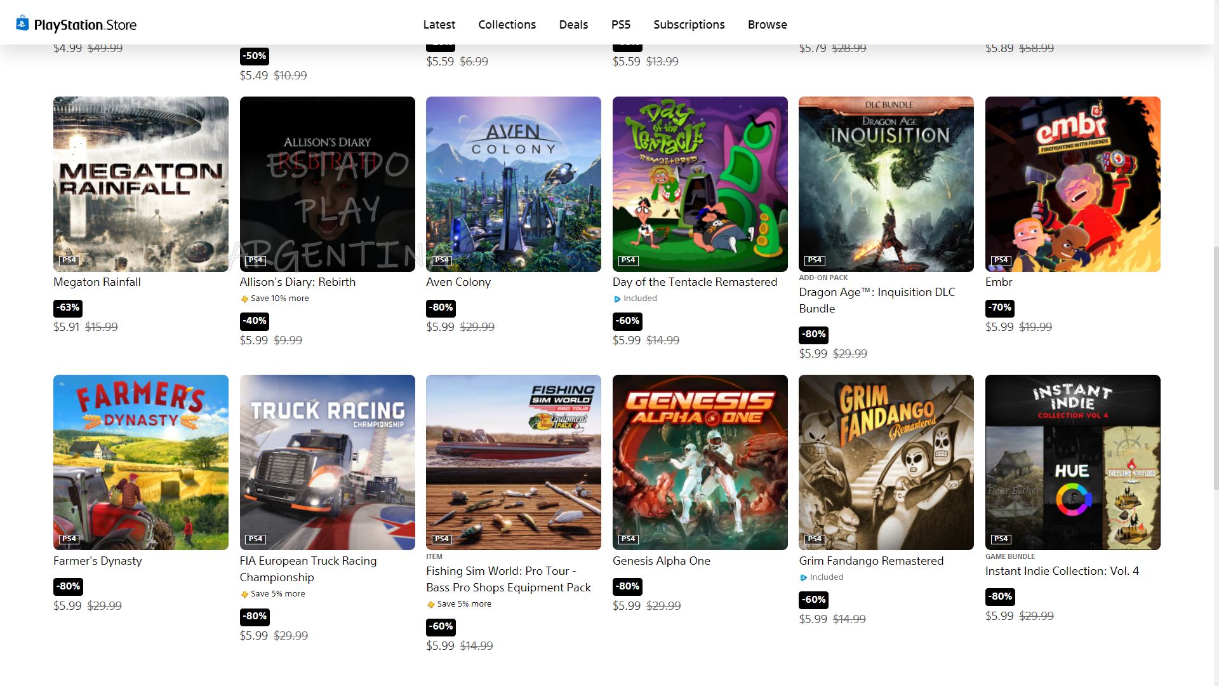Click the PS4 badge on Megaton Rainfall cover
1219x686 pixels.
pos(69,260)
